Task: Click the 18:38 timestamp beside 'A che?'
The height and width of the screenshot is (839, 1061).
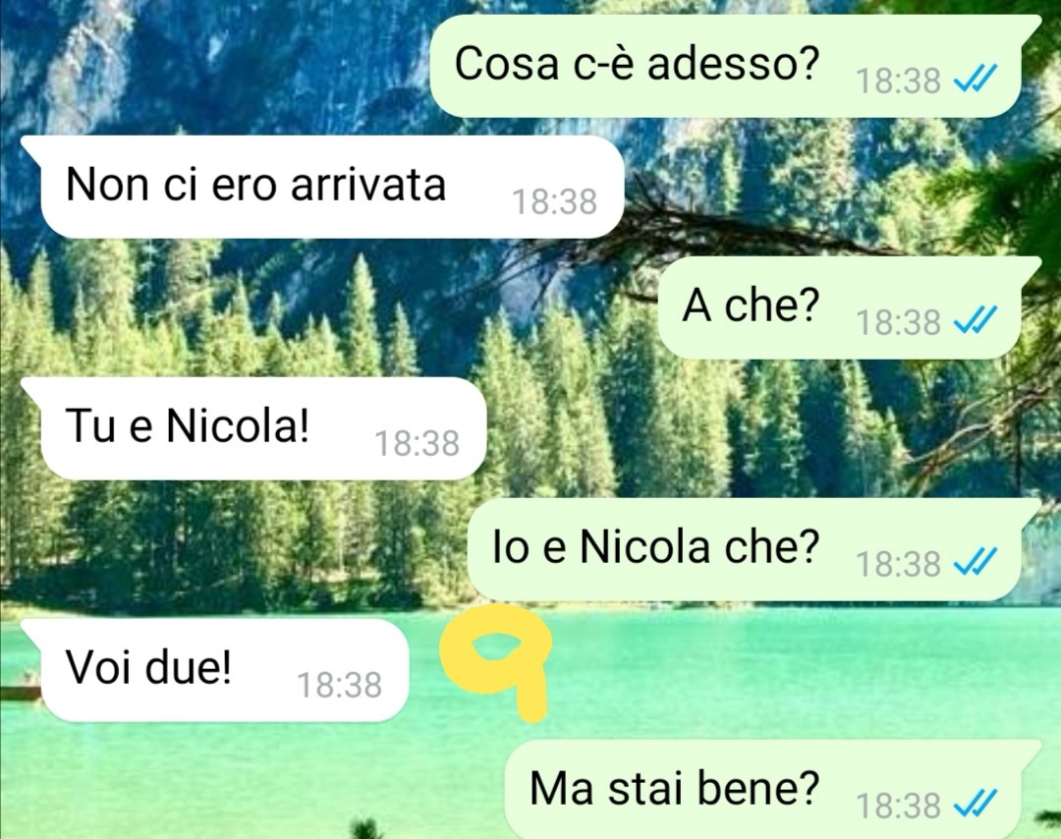Action: (x=898, y=323)
